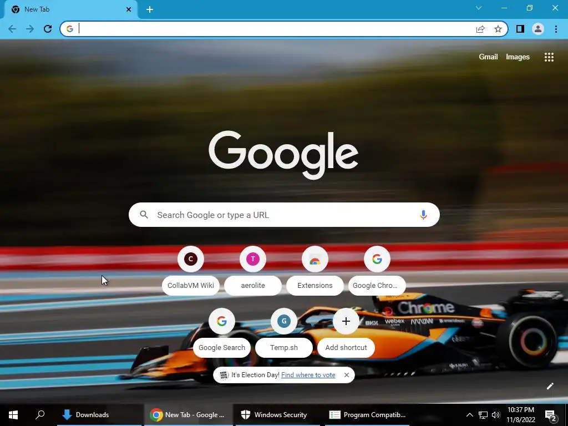The image size is (568, 426).
Task: Show hidden system tray icons
Action: 469,415
